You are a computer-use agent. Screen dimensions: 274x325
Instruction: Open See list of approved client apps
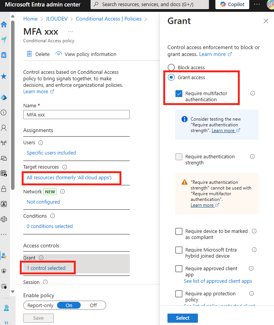pyautogui.click(x=218, y=281)
